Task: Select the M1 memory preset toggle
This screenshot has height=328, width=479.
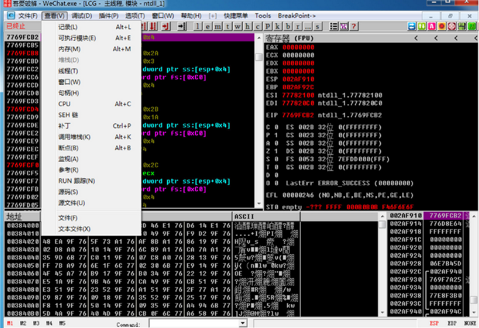Action: click(x=10, y=323)
